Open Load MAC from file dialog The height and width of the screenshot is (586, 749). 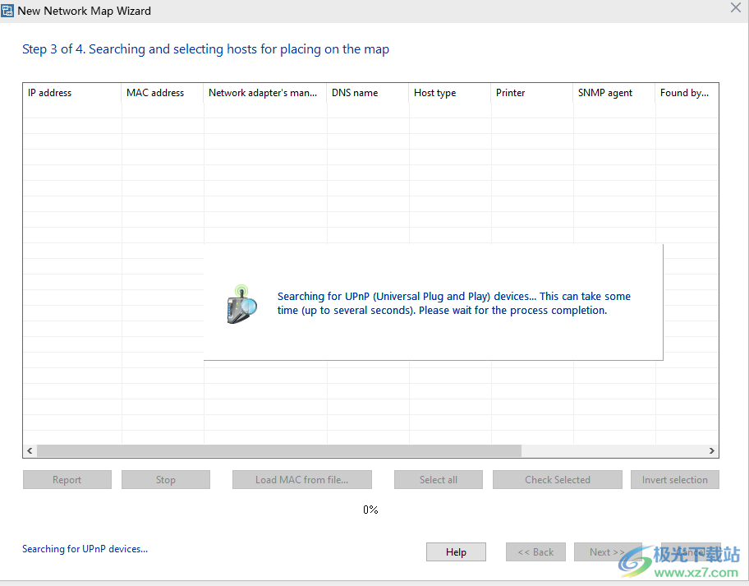click(301, 480)
